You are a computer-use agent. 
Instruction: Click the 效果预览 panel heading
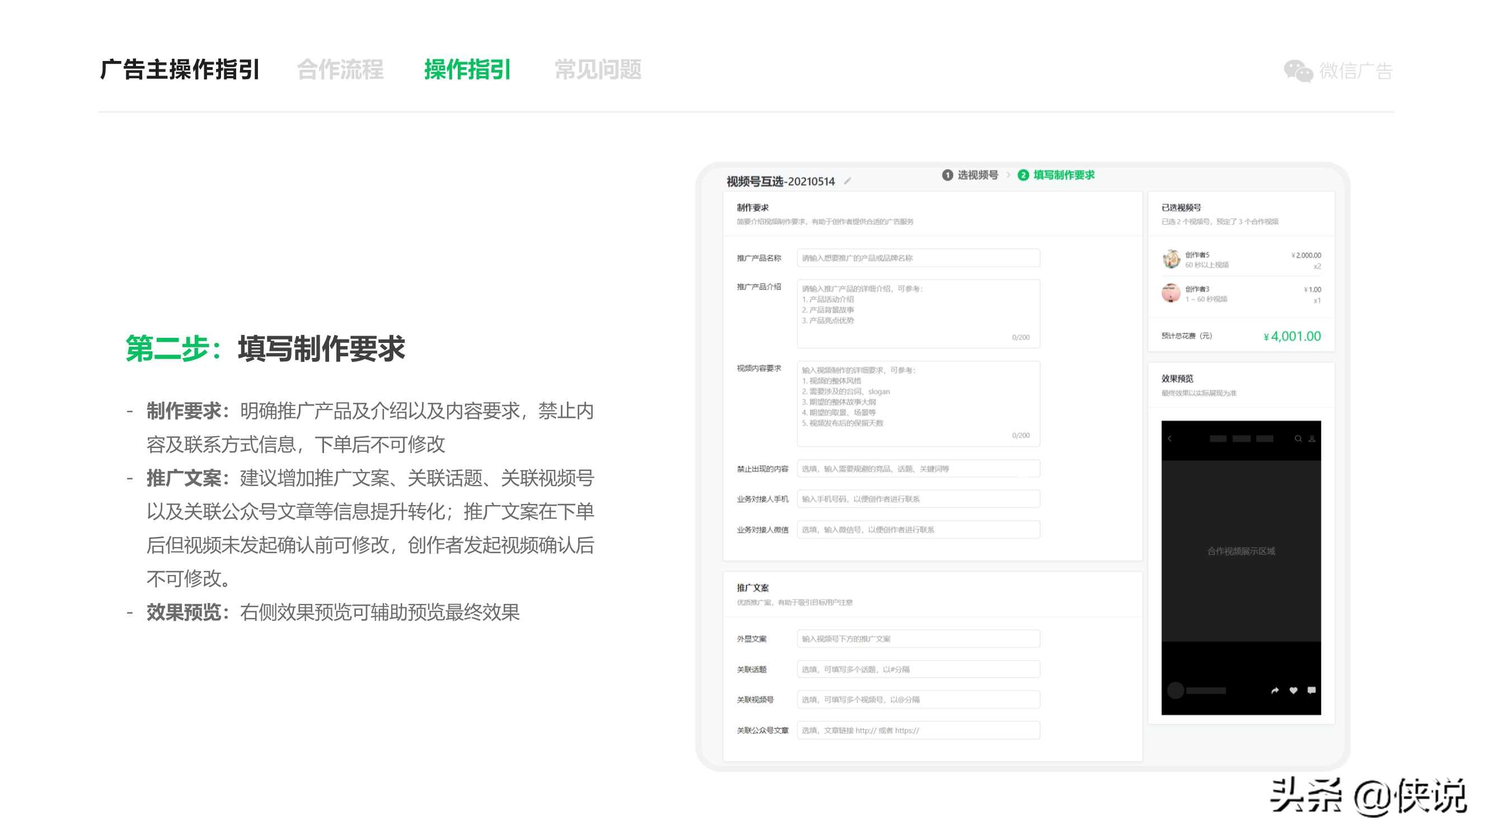(1177, 379)
